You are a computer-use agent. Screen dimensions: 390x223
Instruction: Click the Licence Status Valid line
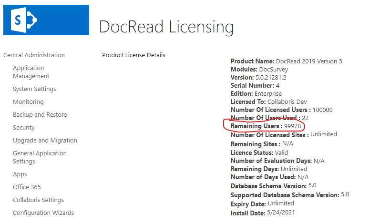(x=258, y=153)
